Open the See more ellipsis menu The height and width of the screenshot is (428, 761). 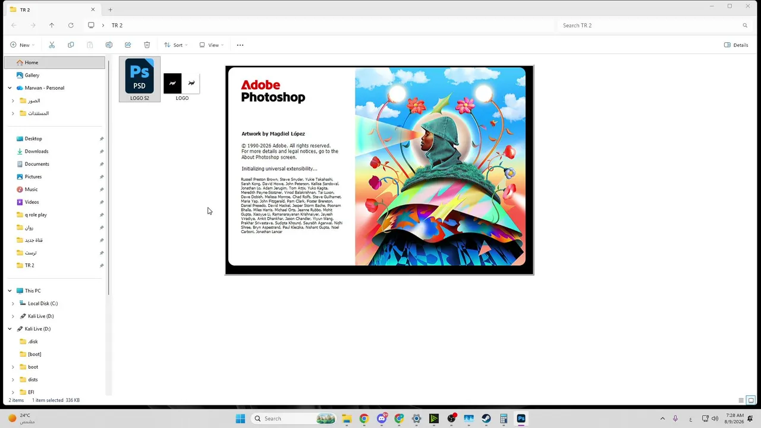point(240,45)
